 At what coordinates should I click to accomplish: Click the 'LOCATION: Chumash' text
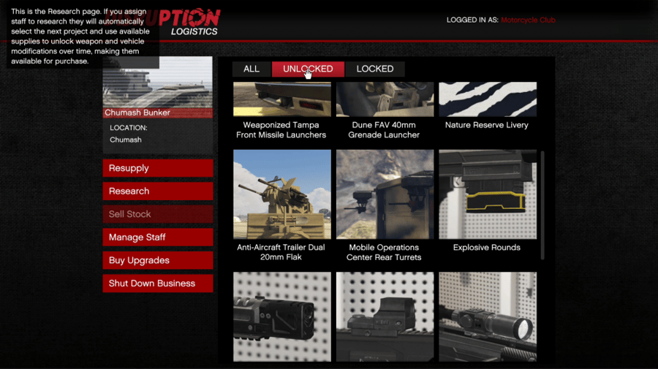pyautogui.click(x=129, y=134)
